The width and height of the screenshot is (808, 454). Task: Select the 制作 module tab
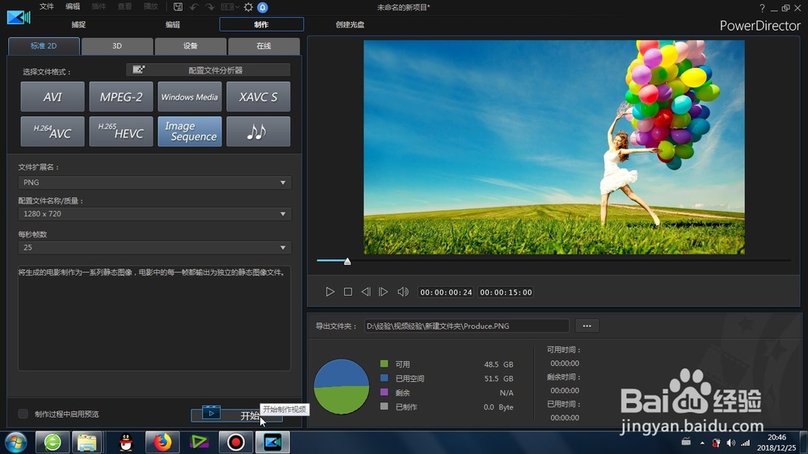coord(261,24)
